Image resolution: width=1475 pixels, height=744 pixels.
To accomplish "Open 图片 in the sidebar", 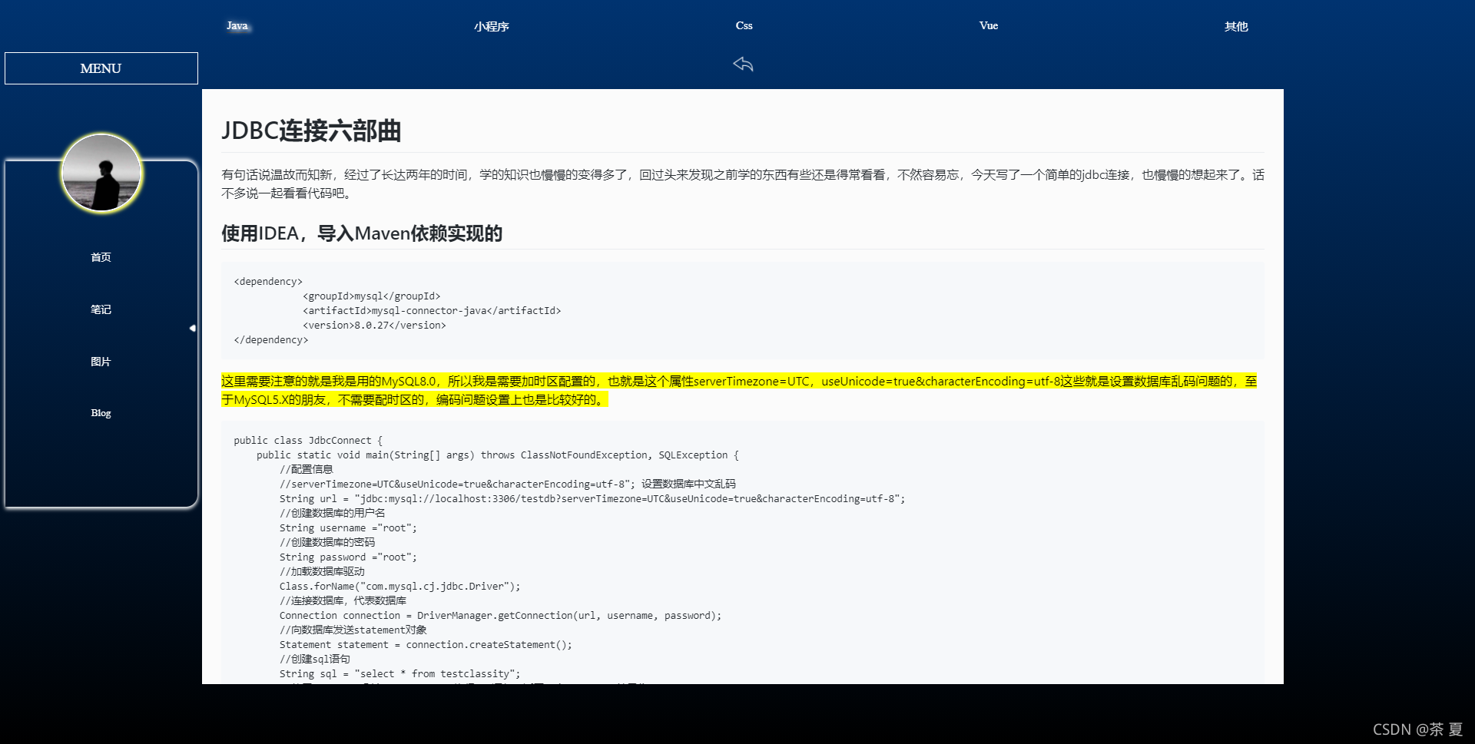I will click(101, 362).
